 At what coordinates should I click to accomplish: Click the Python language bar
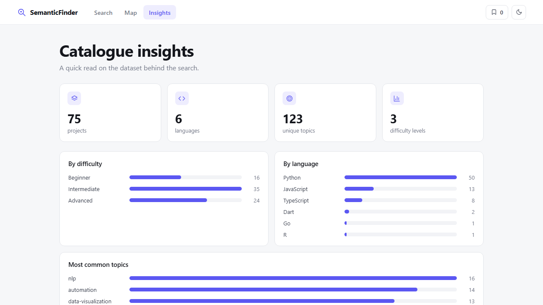coord(400,177)
